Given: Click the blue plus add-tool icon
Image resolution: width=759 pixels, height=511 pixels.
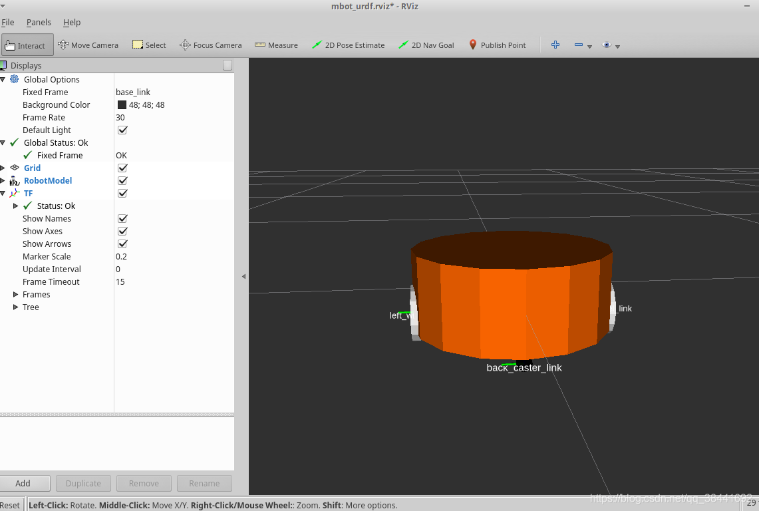Looking at the screenshot, I should [x=555, y=45].
